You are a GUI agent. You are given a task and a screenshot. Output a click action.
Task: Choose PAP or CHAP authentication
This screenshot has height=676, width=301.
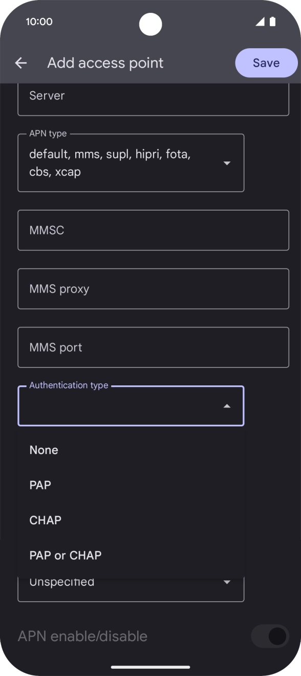coord(66,555)
